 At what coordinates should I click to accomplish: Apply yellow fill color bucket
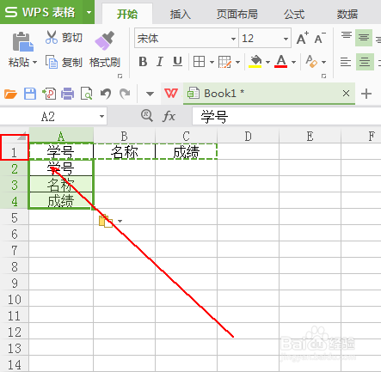tap(255, 61)
